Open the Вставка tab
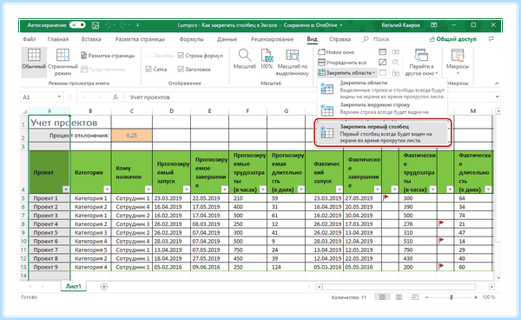The image size is (521, 320). (91, 39)
